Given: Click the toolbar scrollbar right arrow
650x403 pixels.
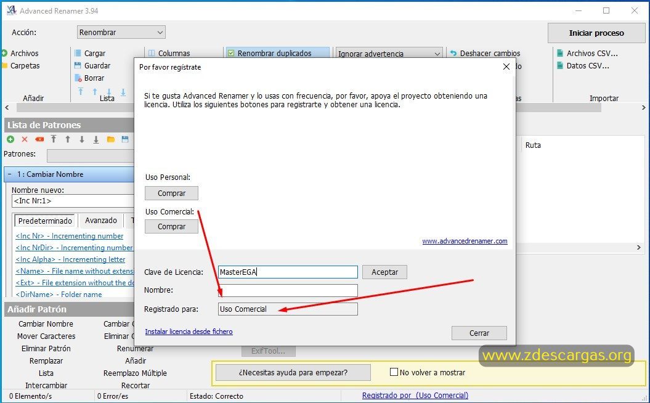Looking at the screenshot, I should [643, 107].
